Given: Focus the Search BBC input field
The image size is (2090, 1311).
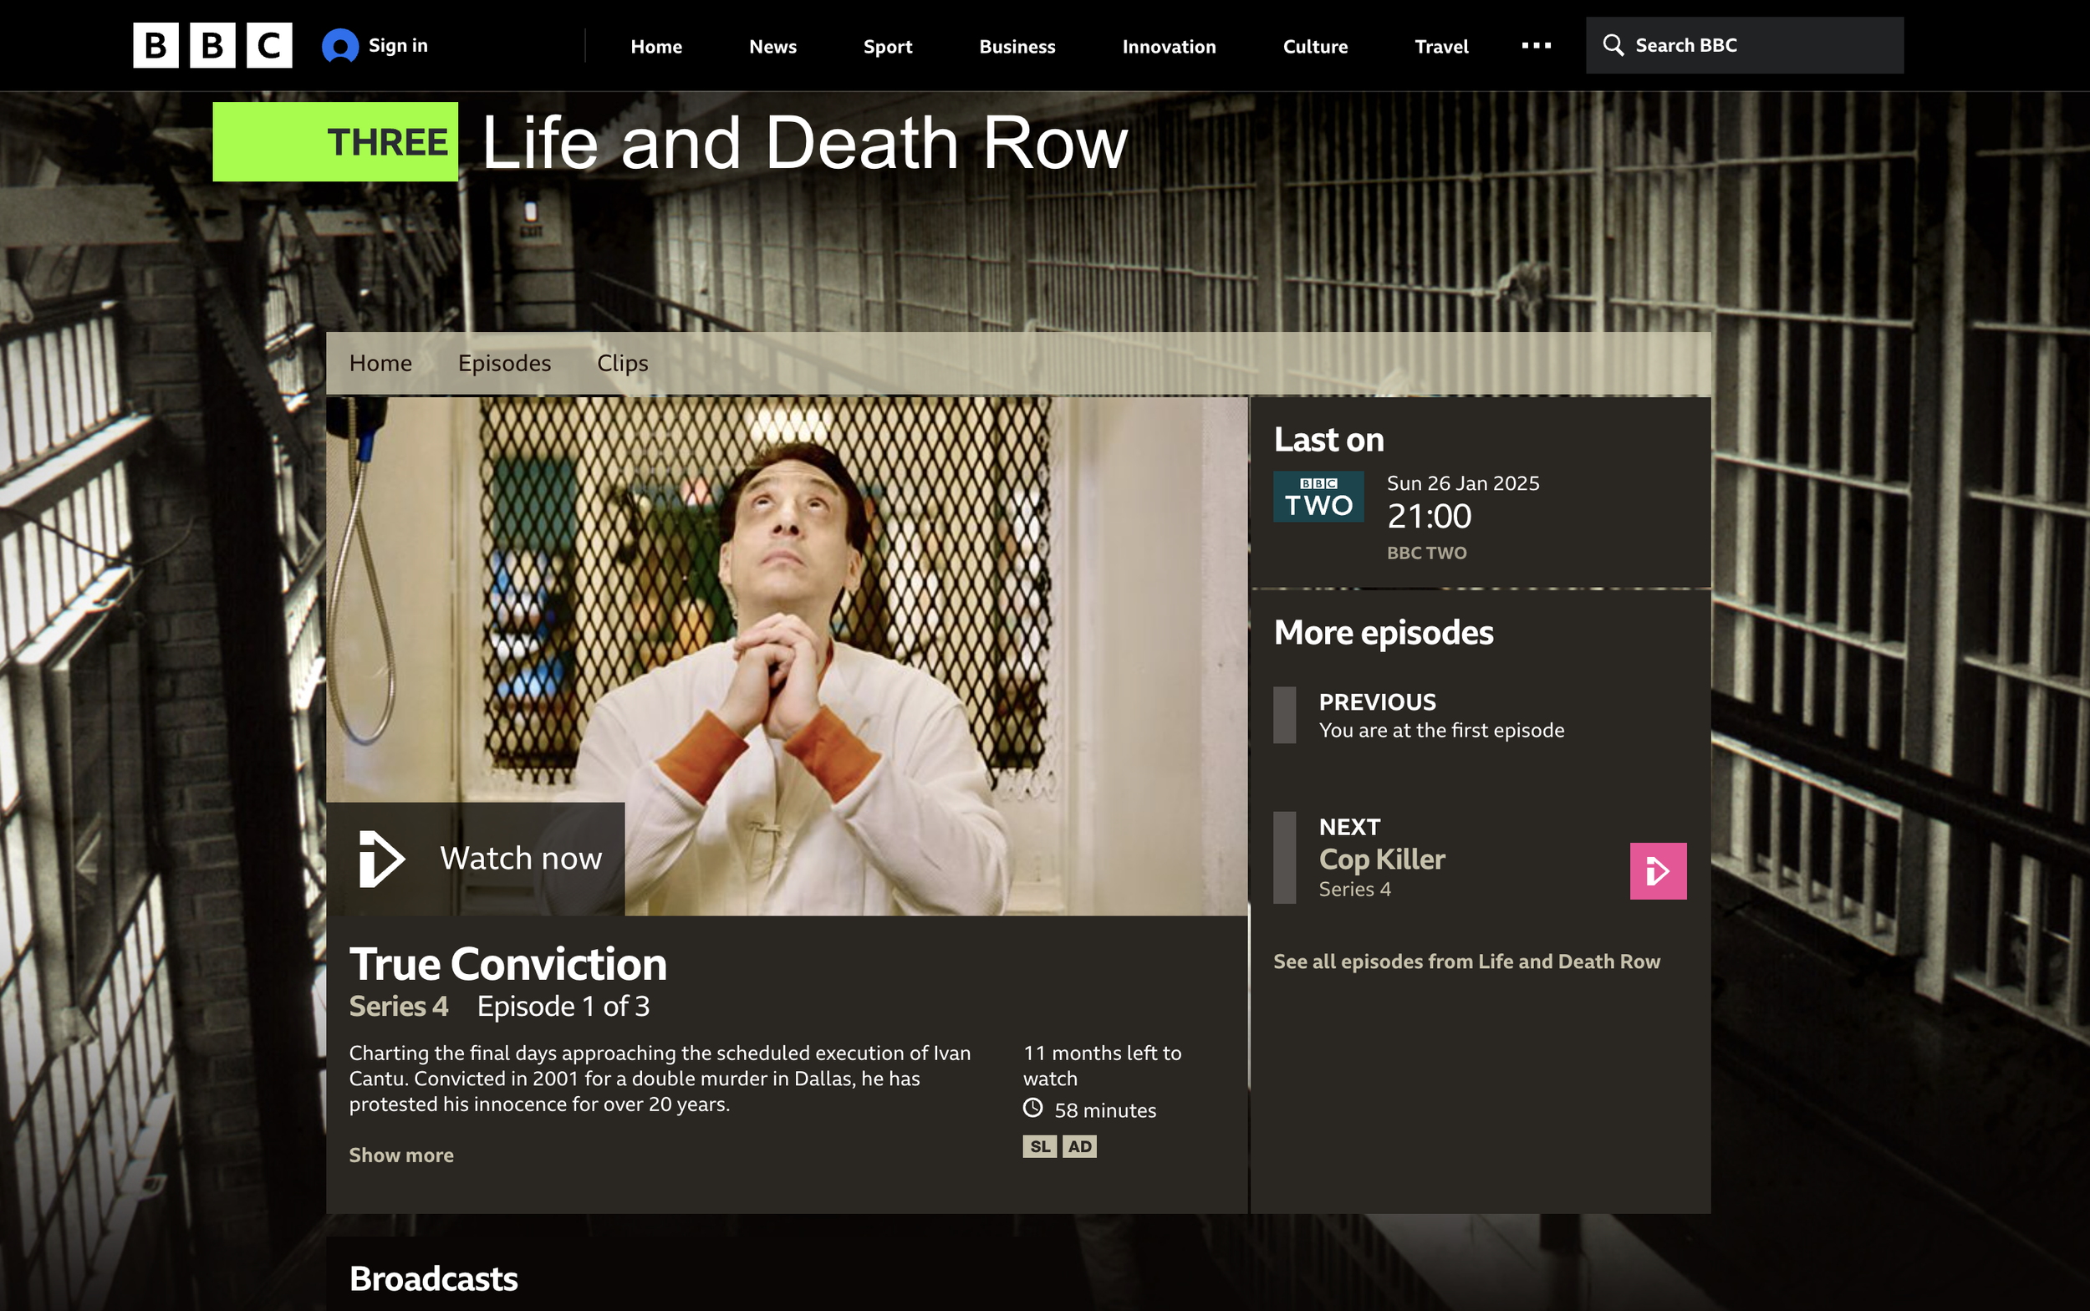Looking at the screenshot, I should click(1745, 45).
